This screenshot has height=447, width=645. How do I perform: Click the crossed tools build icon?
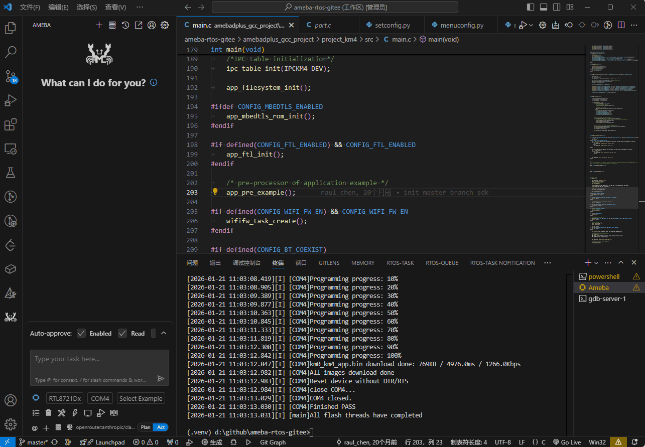pos(61,413)
